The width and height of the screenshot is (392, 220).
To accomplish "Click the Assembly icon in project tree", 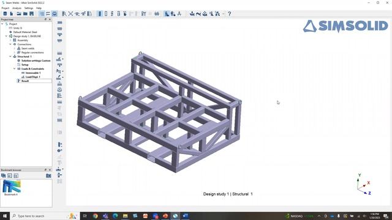I will [15, 40].
